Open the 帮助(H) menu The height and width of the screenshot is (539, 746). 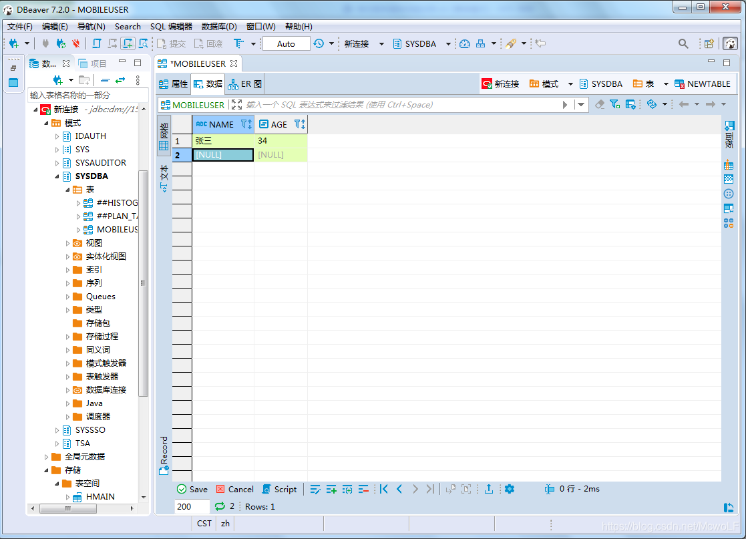[x=299, y=27]
